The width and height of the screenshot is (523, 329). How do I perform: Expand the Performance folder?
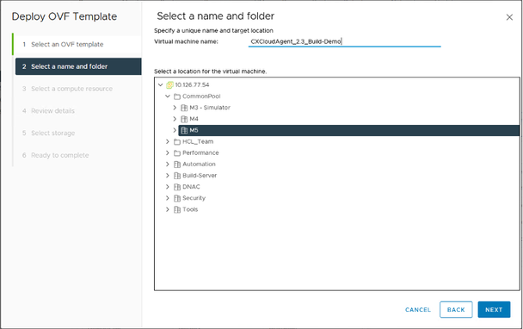point(168,153)
